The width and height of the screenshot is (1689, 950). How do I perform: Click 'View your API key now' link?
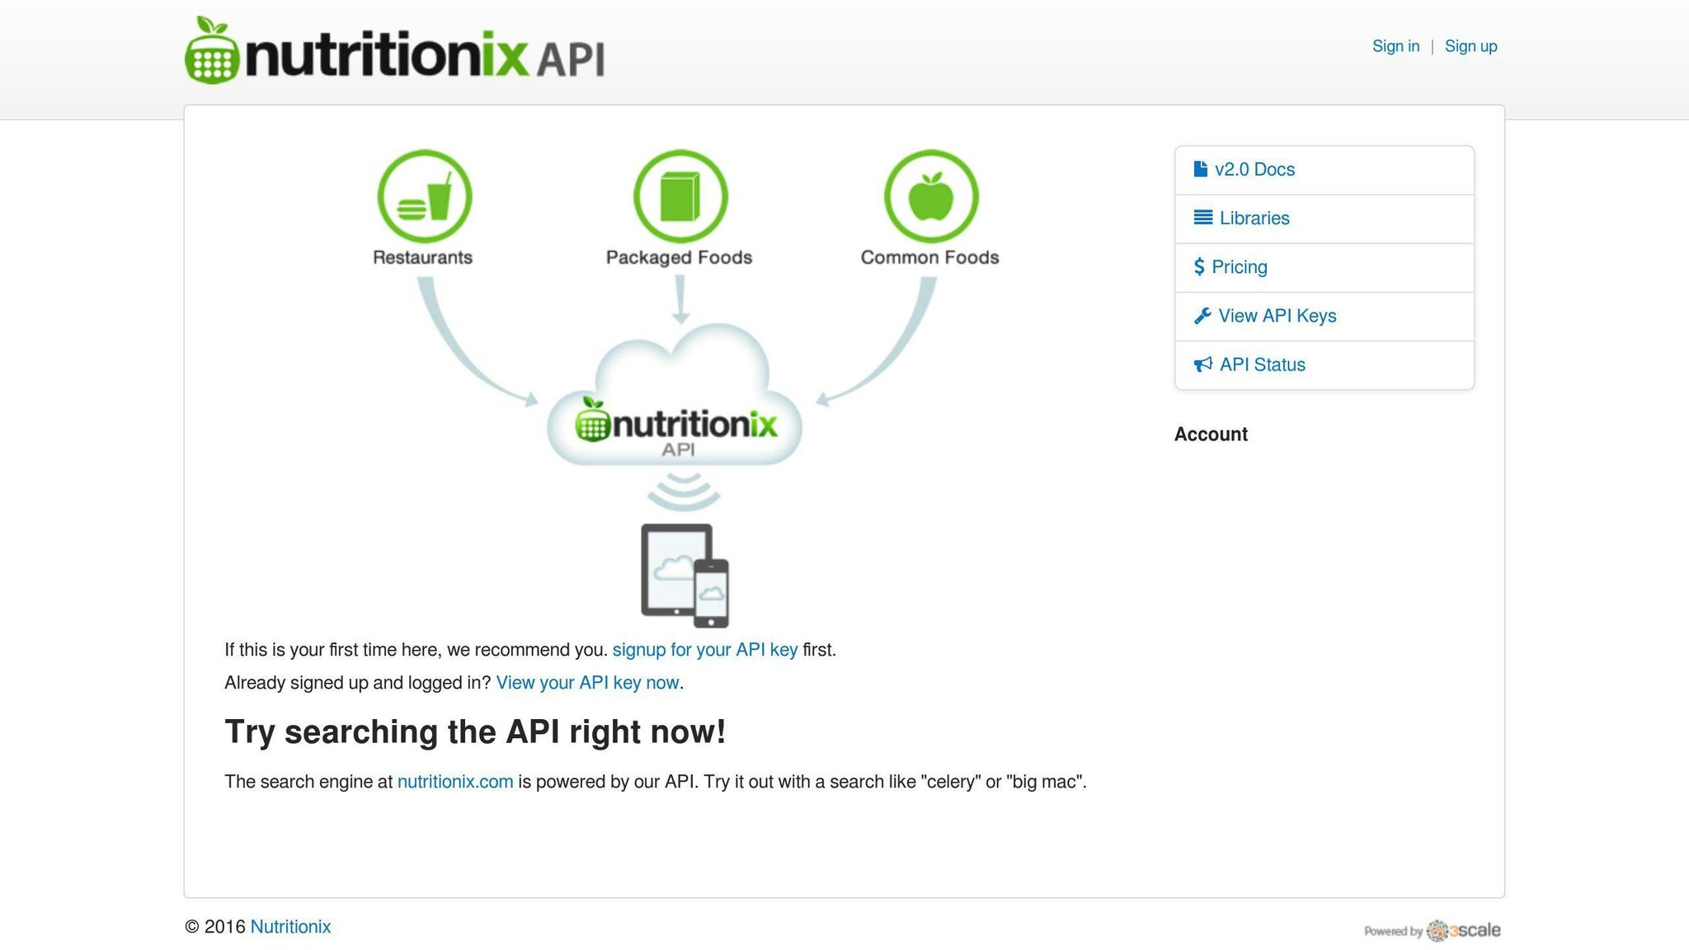tap(587, 683)
